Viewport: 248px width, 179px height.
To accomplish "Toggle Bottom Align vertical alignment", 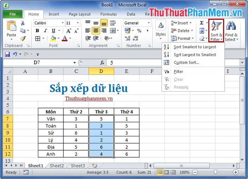I will pyautogui.click(x=104, y=23).
